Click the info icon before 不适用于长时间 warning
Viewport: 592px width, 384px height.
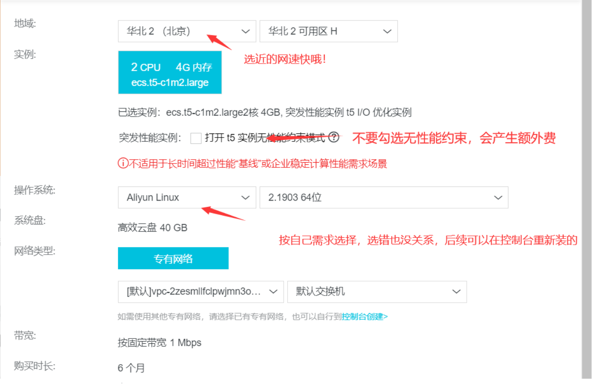pos(123,164)
